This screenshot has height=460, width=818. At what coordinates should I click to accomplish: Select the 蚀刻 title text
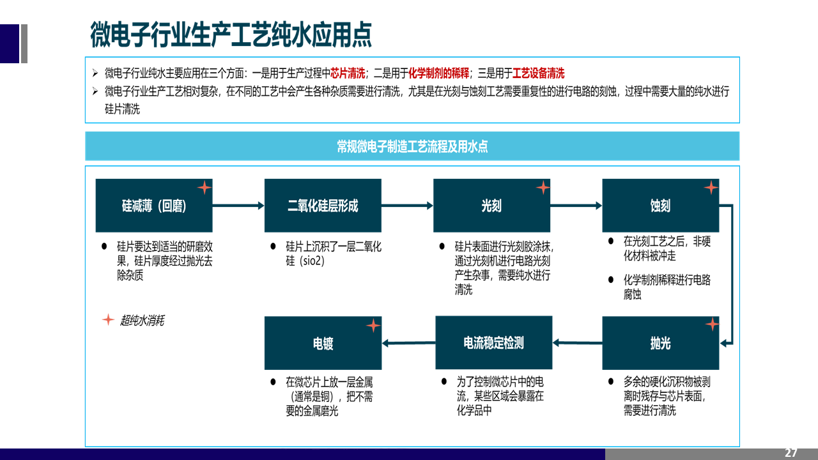pos(660,206)
